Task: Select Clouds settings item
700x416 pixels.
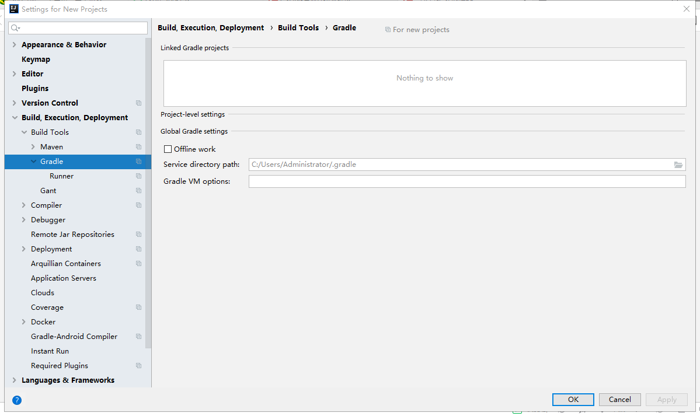Action: [43, 293]
